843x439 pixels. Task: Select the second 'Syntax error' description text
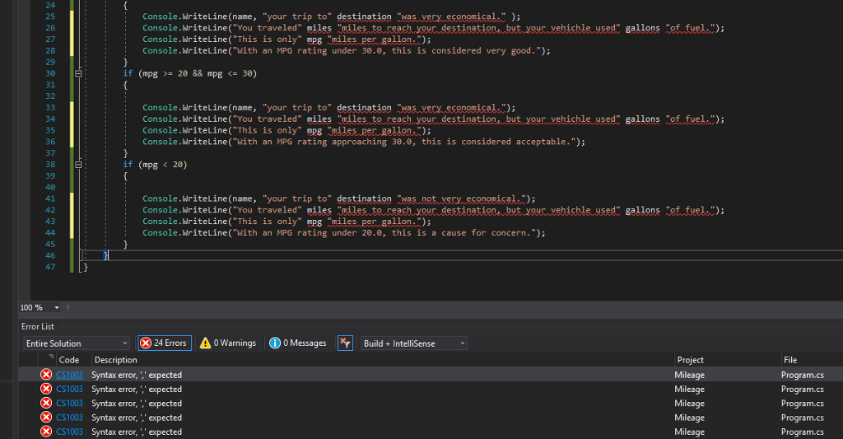click(x=137, y=389)
